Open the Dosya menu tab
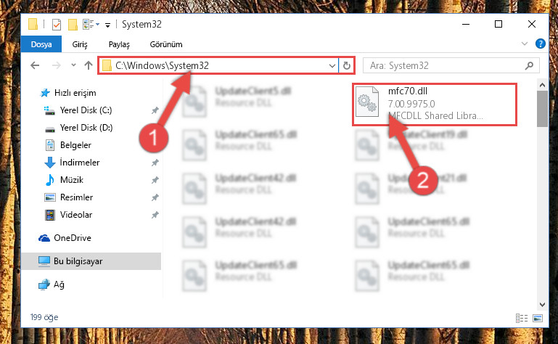Viewport: 558px width, 344px height. pyautogui.click(x=41, y=44)
